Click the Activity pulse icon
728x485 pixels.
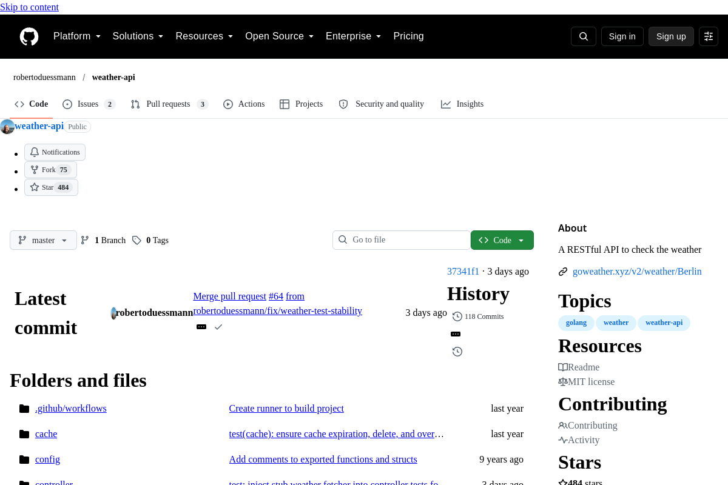[x=563, y=440]
